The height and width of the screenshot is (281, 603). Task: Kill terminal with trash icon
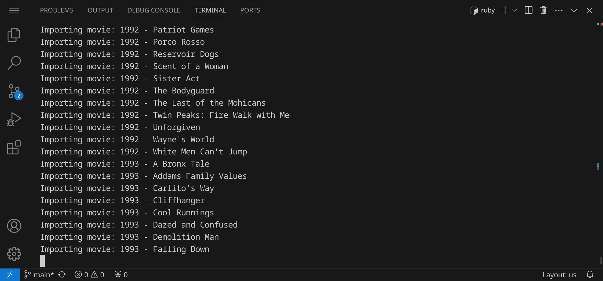pyautogui.click(x=543, y=10)
